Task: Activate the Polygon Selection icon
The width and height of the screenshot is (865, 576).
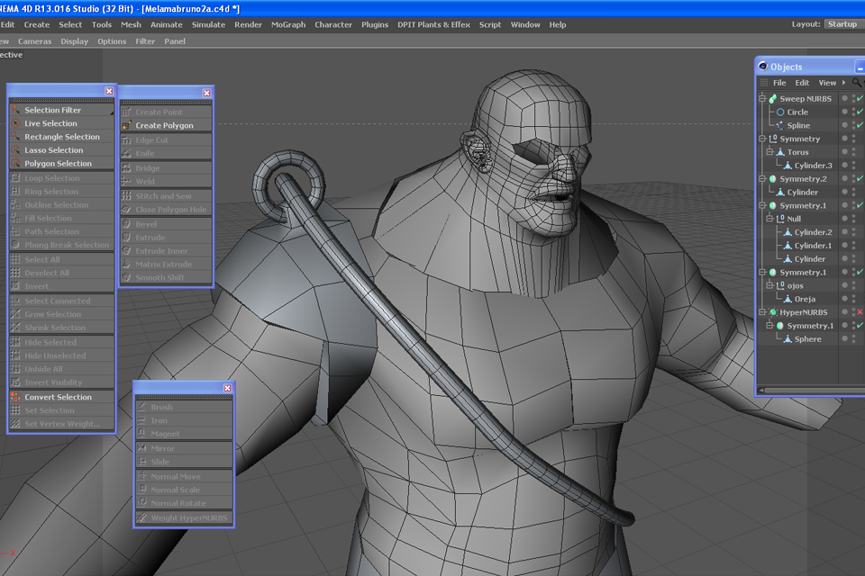Action: (x=15, y=163)
